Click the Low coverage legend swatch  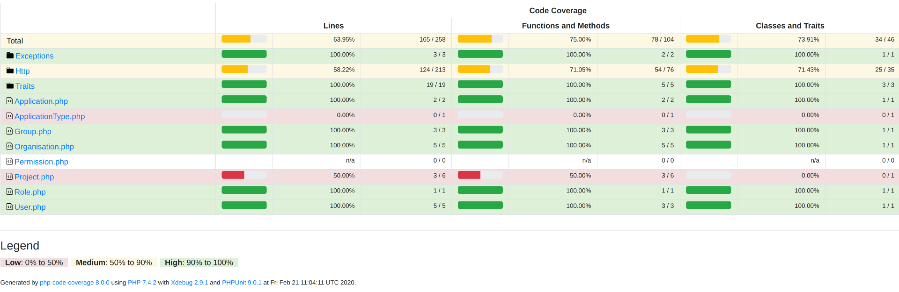pos(34,263)
